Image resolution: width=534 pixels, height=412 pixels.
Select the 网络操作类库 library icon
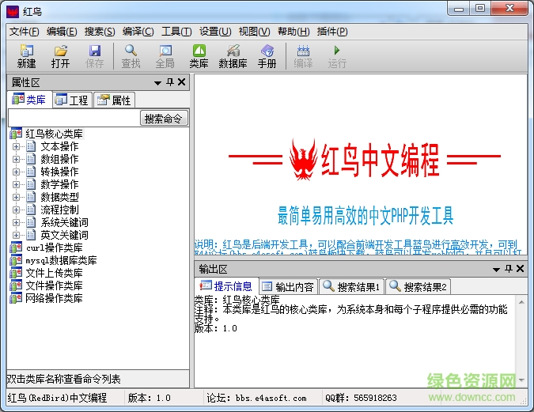(x=16, y=298)
